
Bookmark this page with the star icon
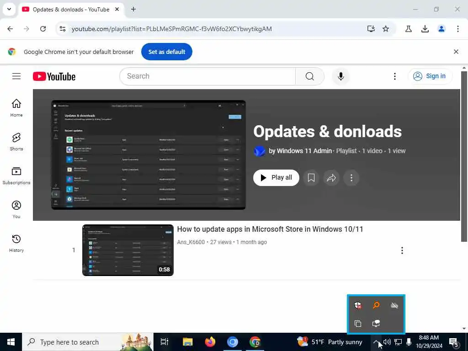tap(386, 29)
